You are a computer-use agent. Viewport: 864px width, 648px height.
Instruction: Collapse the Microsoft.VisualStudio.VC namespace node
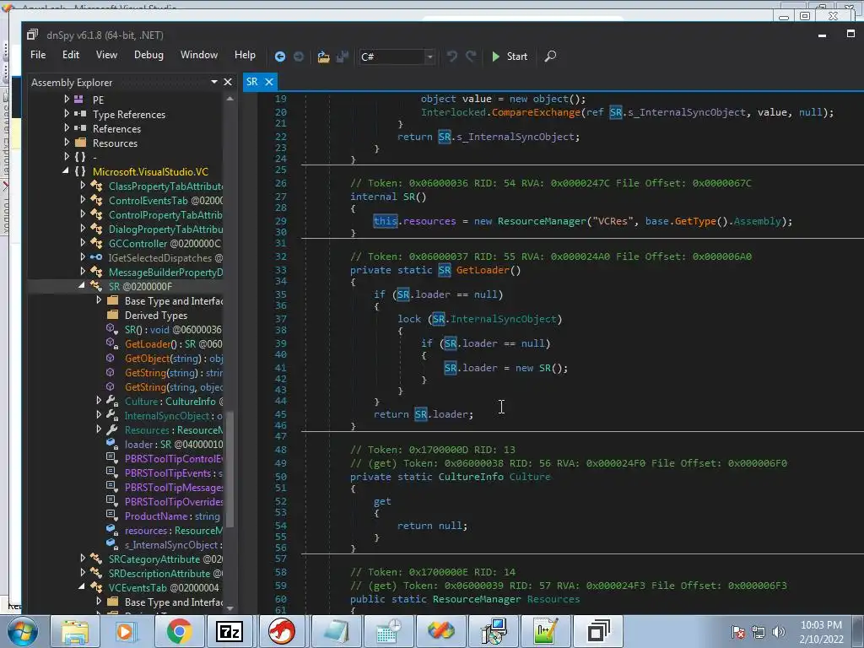tap(67, 171)
